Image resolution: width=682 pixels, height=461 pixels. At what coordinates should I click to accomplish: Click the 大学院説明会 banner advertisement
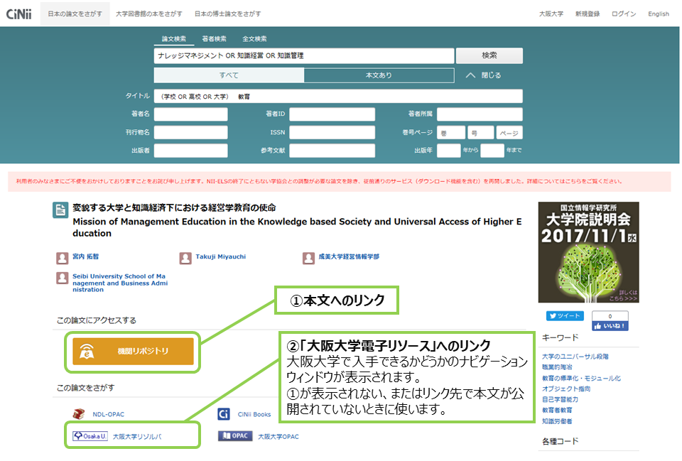[x=588, y=252]
